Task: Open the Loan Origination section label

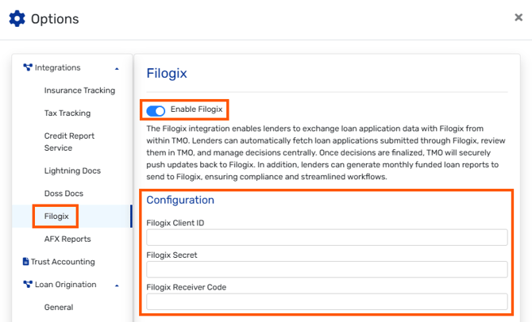Action: point(65,285)
